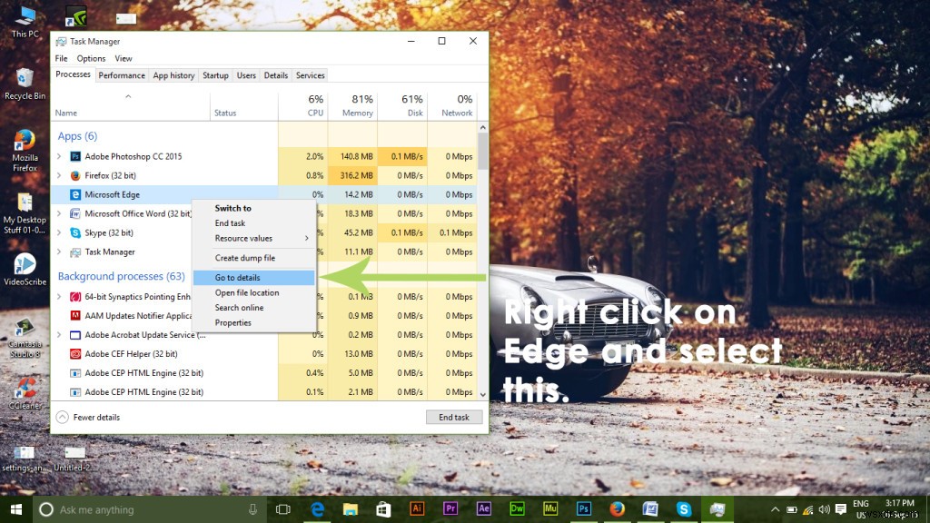Open the Options menu
The height and width of the screenshot is (523, 930).
[91, 58]
